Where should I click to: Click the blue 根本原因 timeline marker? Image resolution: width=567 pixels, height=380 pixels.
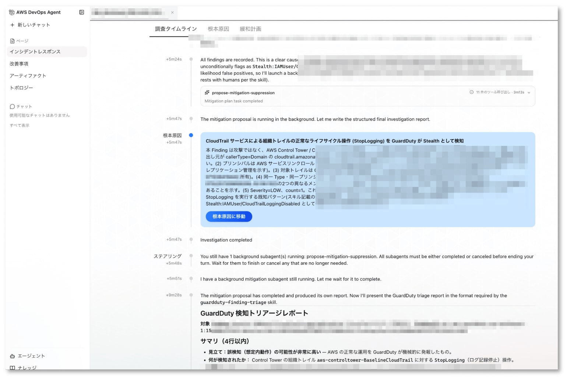[x=191, y=135]
